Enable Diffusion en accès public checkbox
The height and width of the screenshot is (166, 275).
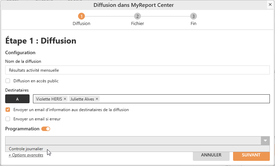8,81
